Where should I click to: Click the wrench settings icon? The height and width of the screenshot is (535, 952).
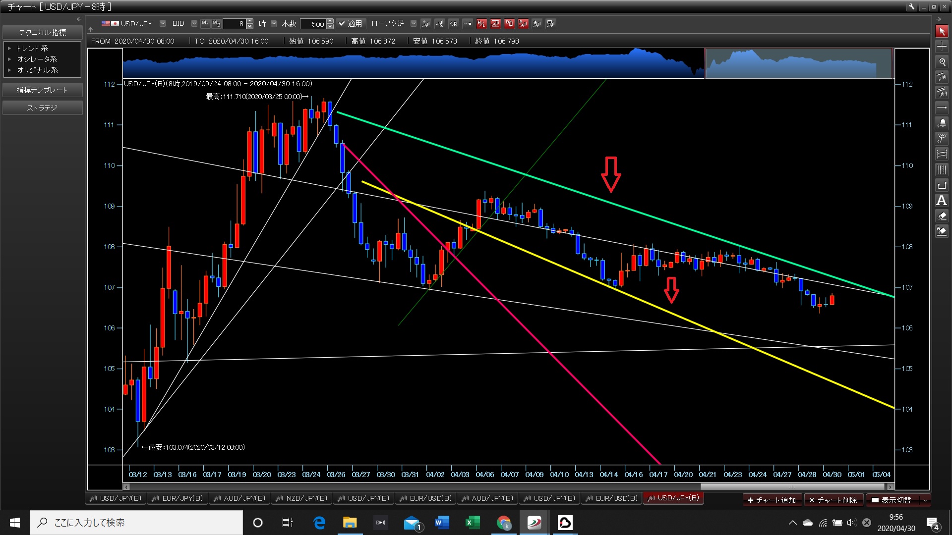(x=911, y=7)
